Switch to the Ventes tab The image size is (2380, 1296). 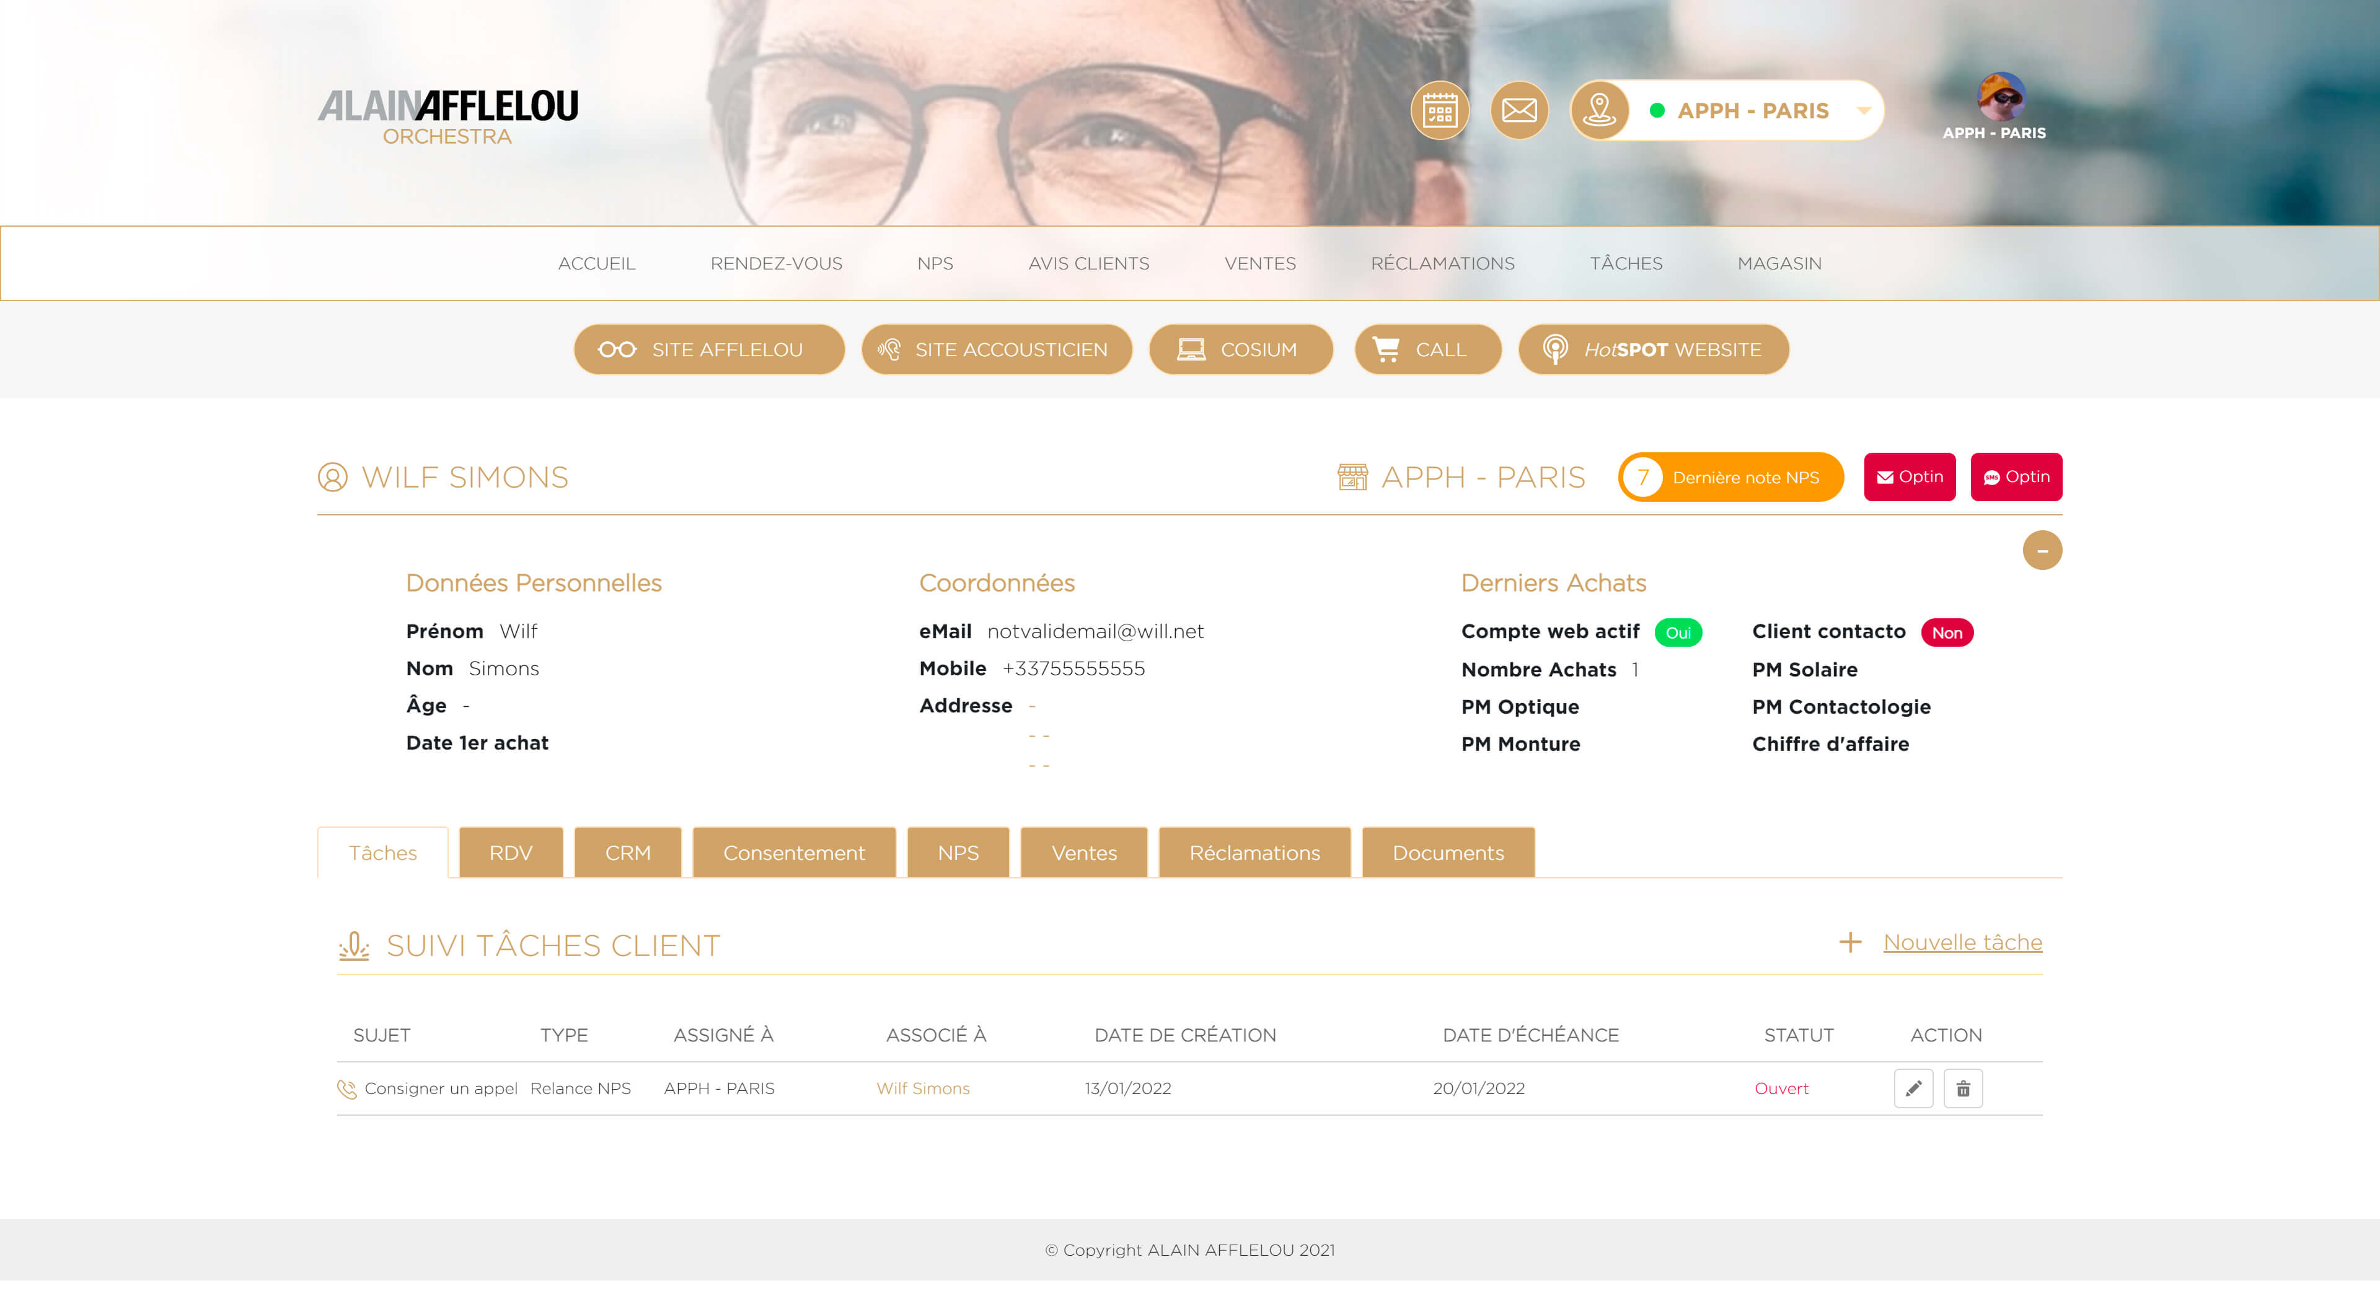pos(1084,852)
